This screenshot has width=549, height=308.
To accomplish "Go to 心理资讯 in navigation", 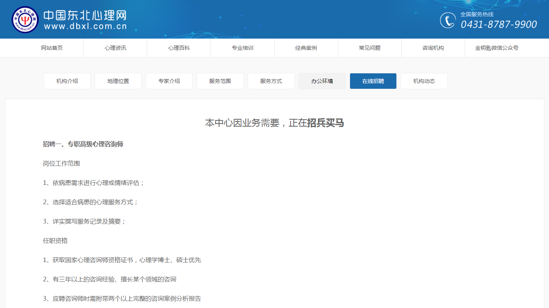I will point(115,48).
